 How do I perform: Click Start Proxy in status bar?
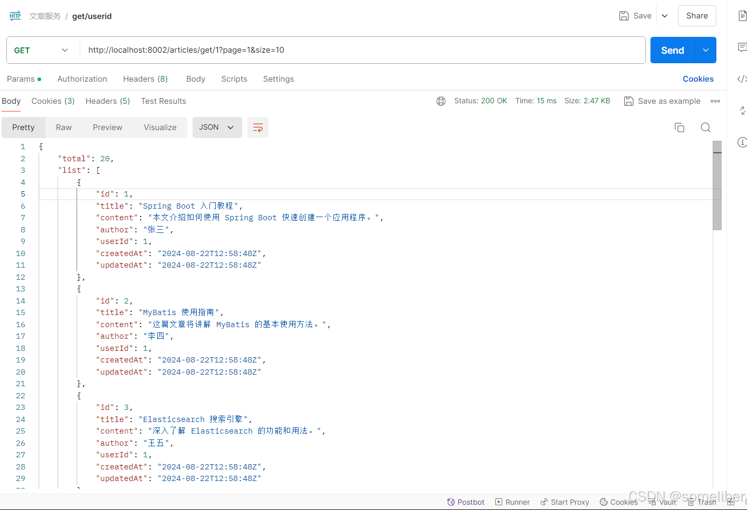click(564, 502)
